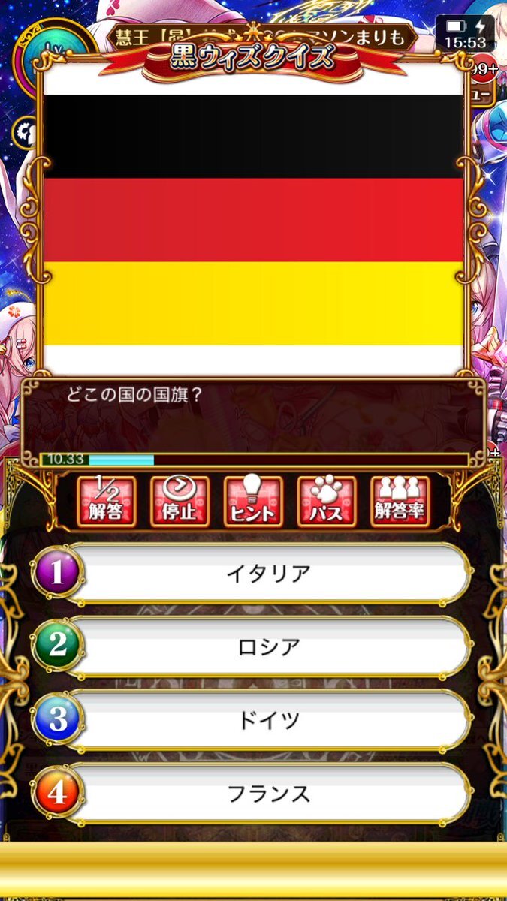Tap the パス paw pass icon
Viewport: 507px width, 901px height.
click(327, 502)
